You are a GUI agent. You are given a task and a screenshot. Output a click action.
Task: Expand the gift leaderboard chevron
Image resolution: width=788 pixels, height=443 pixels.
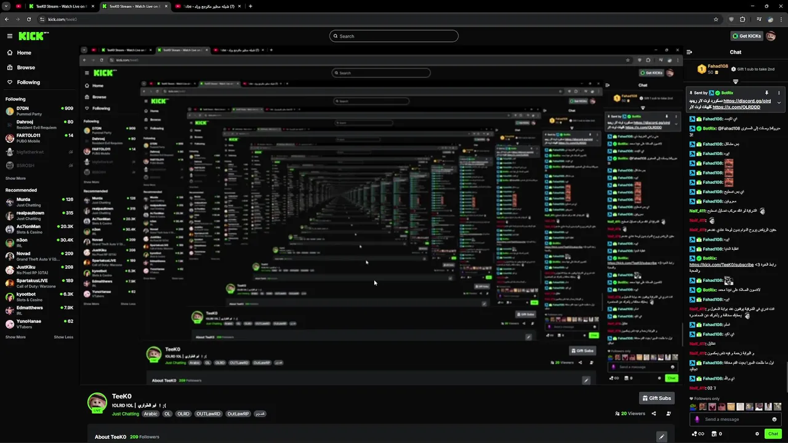pyautogui.click(x=736, y=81)
